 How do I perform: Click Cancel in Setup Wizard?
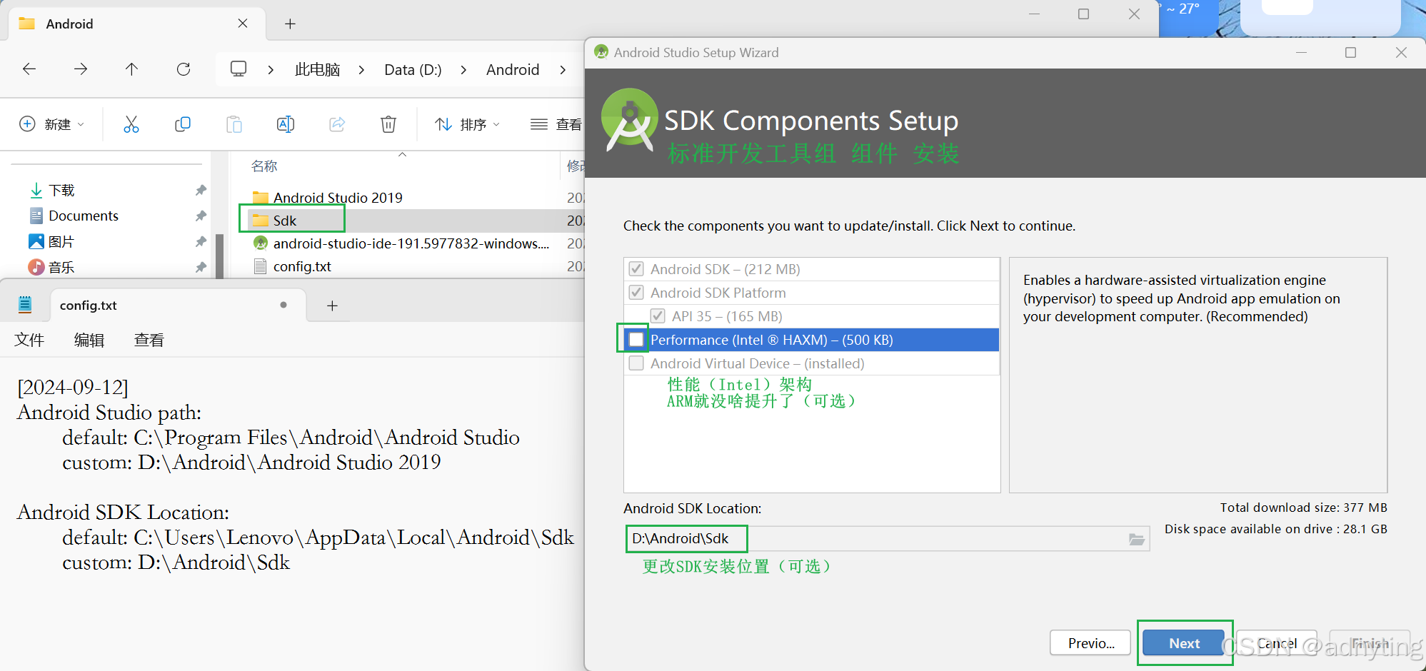[x=1277, y=643]
